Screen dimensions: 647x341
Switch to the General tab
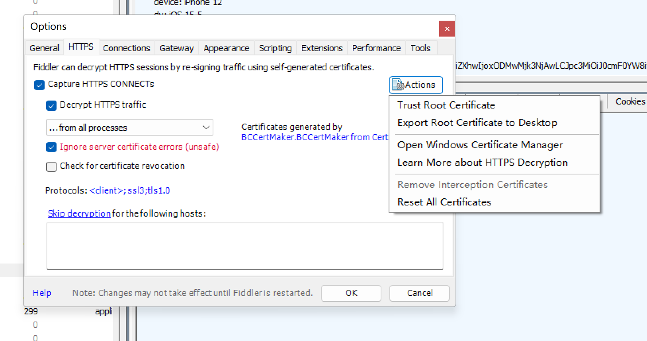(x=44, y=48)
